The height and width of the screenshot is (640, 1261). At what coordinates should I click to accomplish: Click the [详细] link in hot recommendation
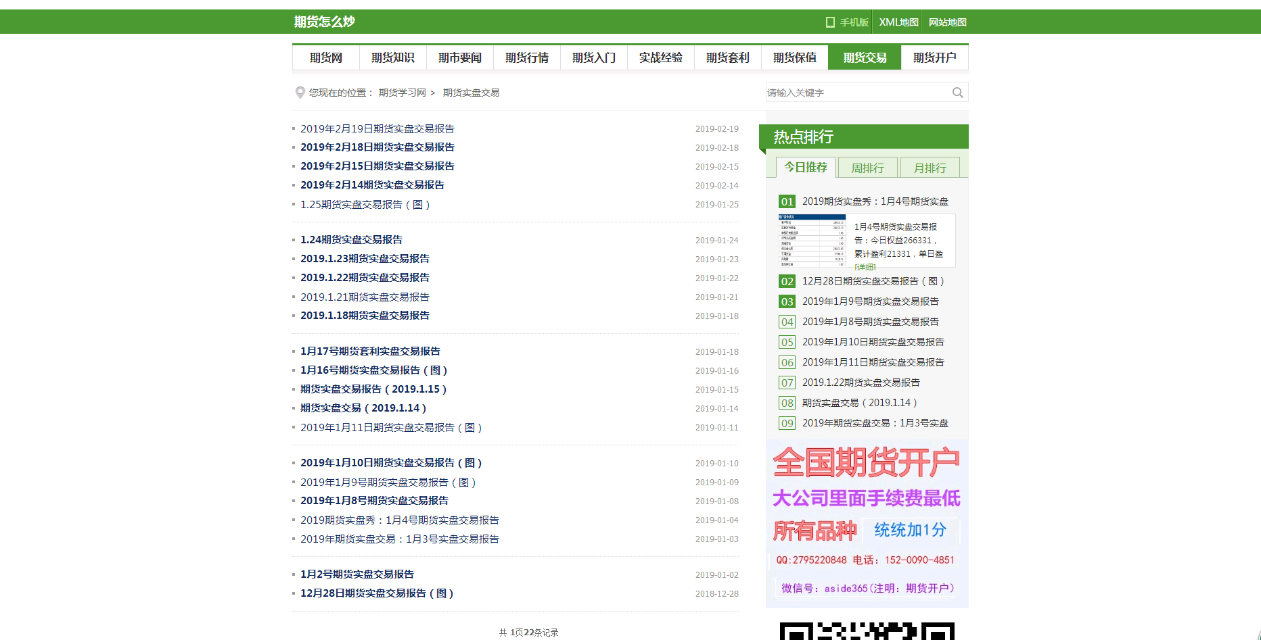[865, 268]
